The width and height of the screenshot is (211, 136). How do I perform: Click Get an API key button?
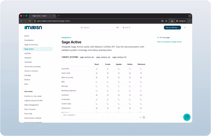tap(172, 27)
